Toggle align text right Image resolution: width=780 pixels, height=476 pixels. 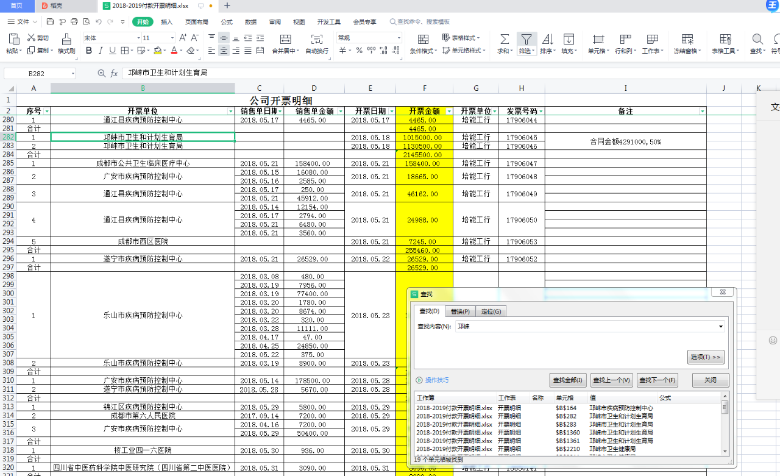click(x=236, y=51)
